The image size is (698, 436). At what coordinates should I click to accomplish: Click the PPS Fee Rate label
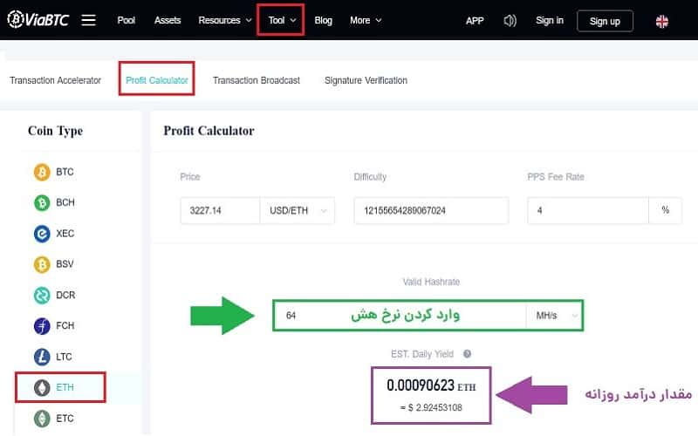556,177
